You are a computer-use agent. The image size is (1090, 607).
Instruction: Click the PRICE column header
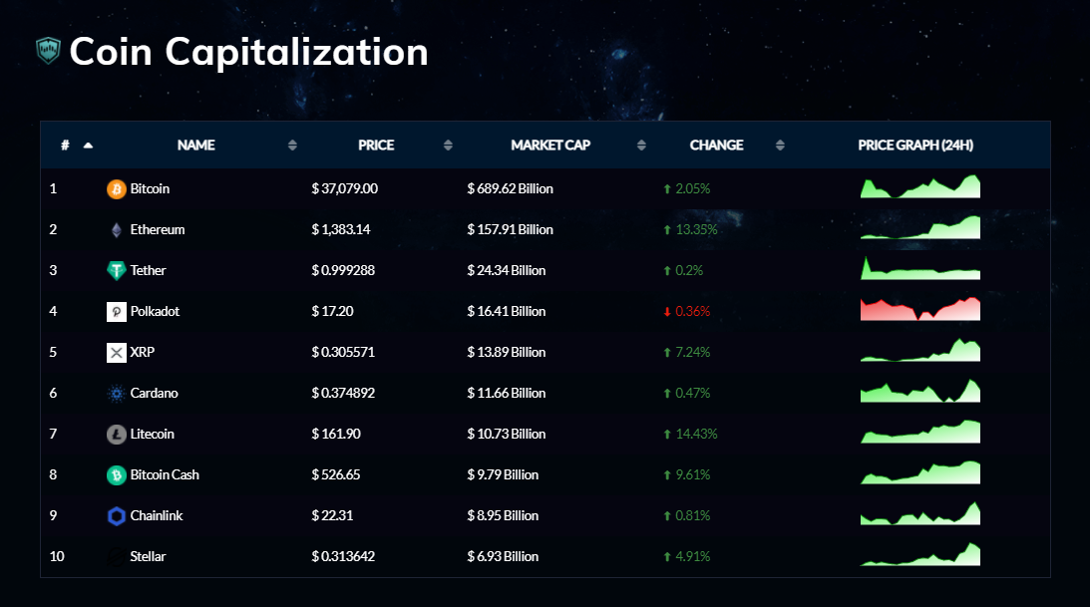[376, 146]
